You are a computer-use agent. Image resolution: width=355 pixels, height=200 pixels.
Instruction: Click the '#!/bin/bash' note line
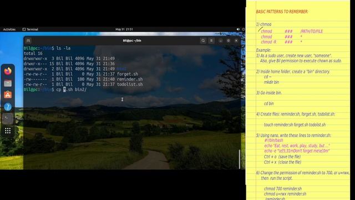[x=273, y=141]
